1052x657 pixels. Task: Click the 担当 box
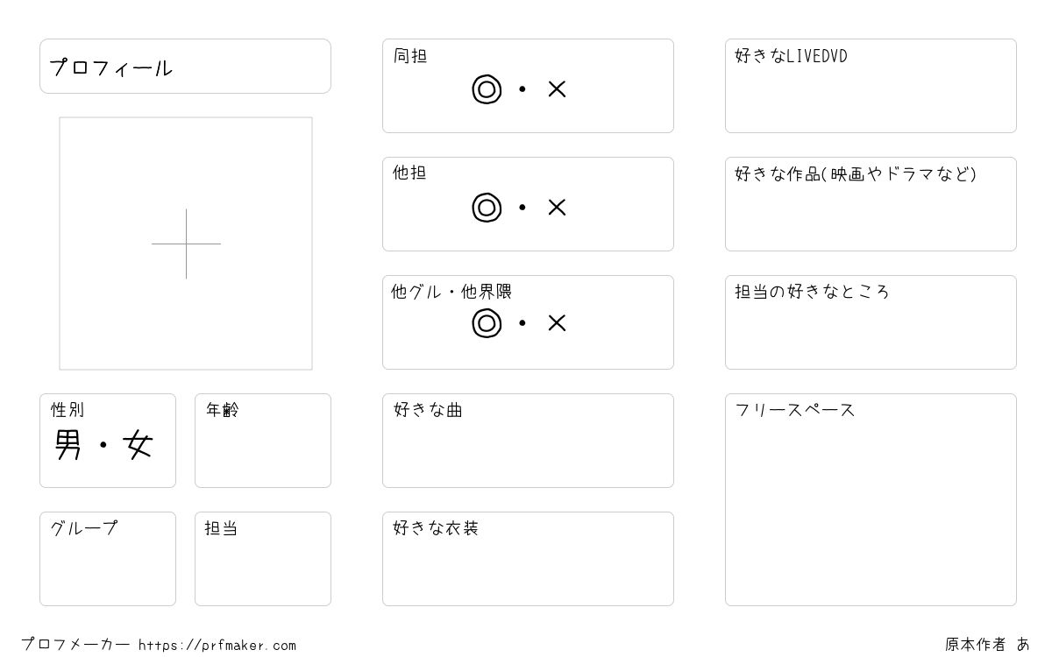point(263,559)
